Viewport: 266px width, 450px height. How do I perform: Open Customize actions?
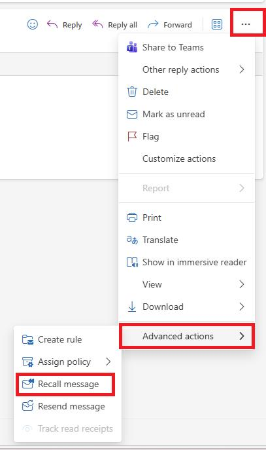coord(186,159)
